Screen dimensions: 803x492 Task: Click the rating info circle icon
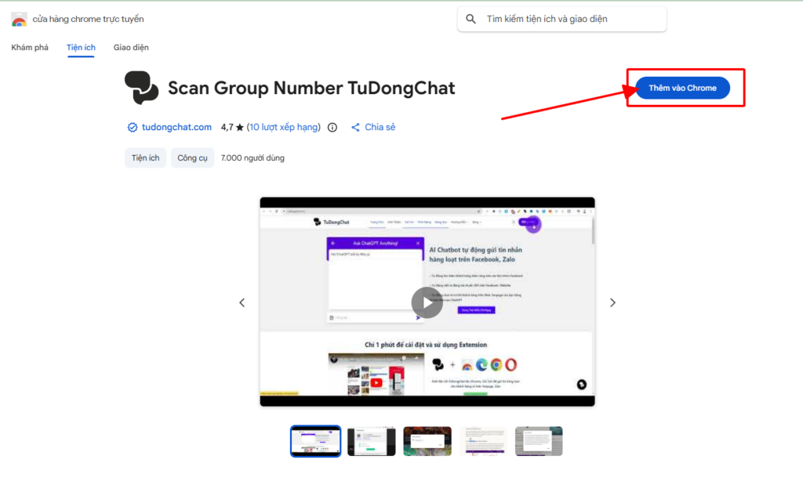332,128
